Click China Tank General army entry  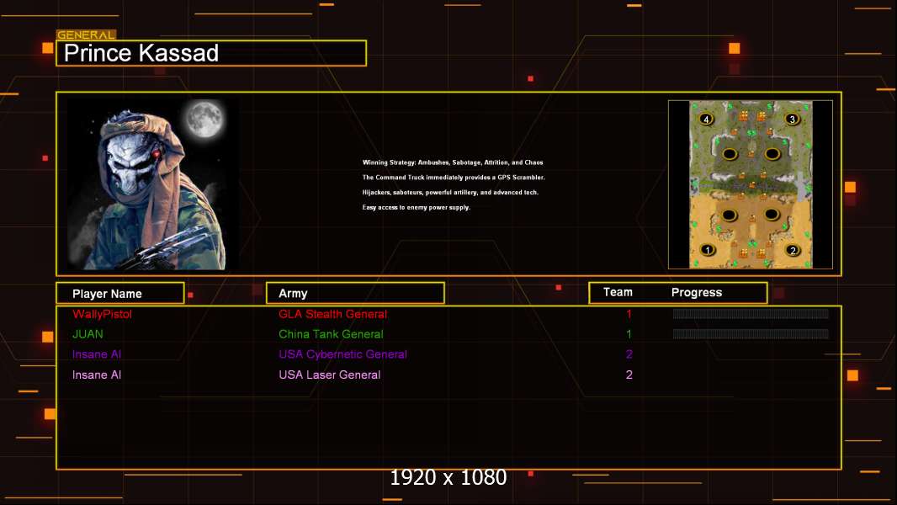click(331, 334)
